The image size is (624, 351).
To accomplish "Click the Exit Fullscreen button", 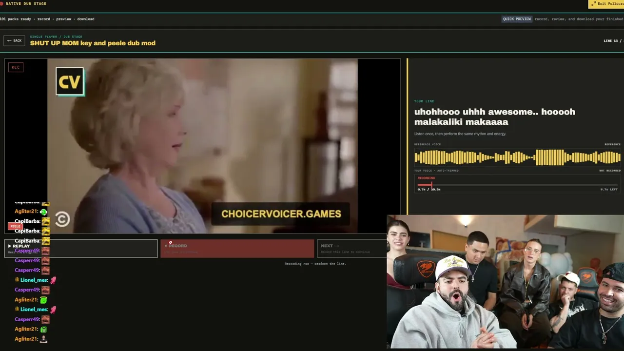I will click(x=606, y=4).
